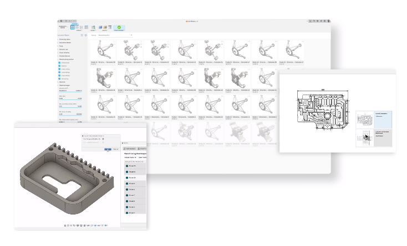The image size is (407, 246).
Task: Click the blue Create design from outcome icon
Action: pos(100,27)
